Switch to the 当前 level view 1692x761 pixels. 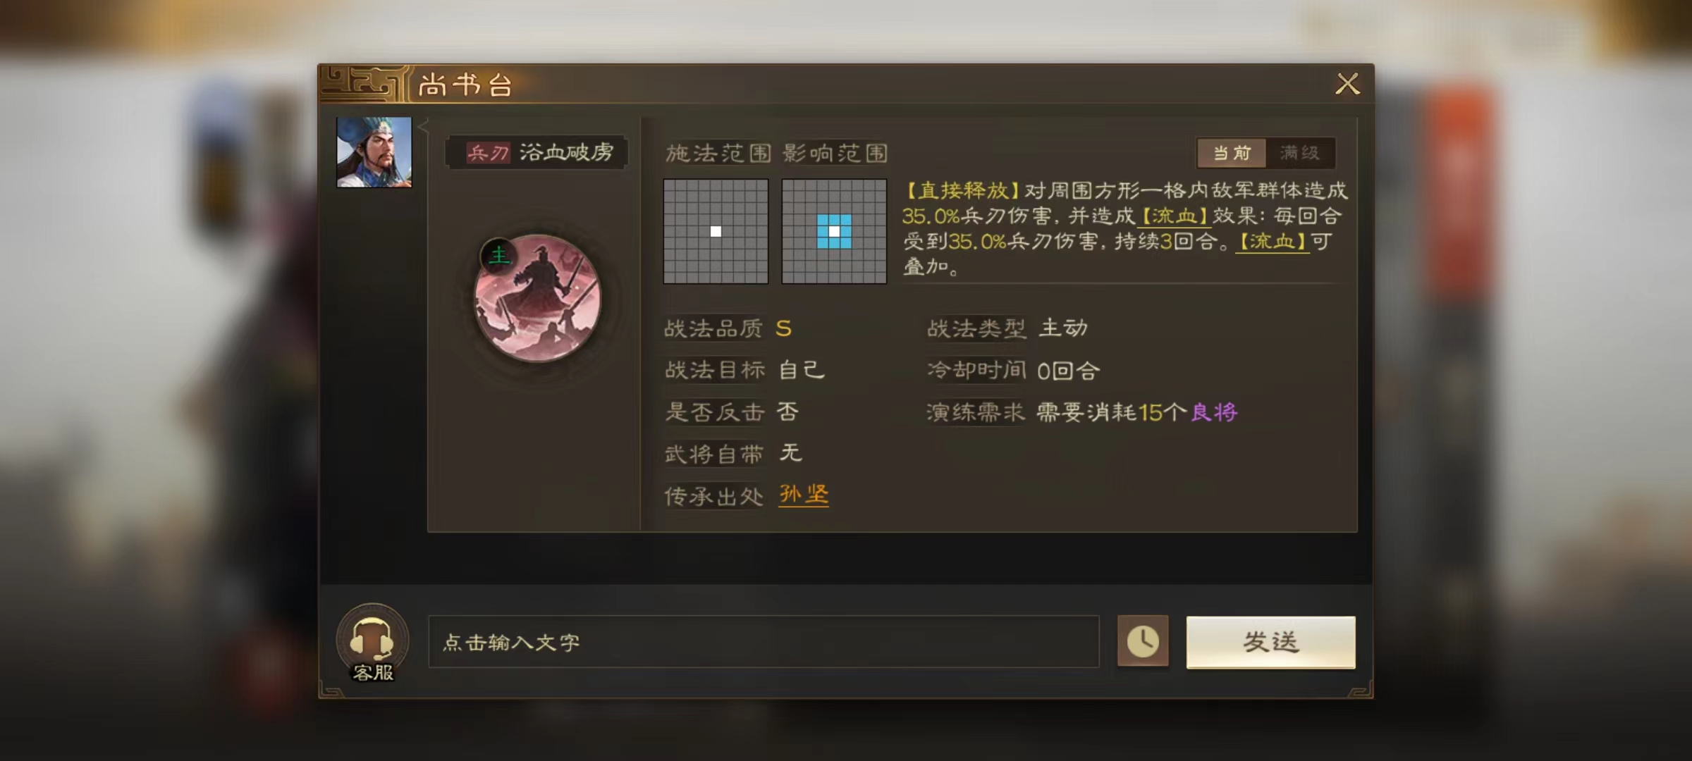(1232, 153)
